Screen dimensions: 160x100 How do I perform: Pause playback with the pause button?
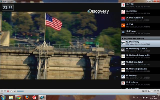(2, 91)
